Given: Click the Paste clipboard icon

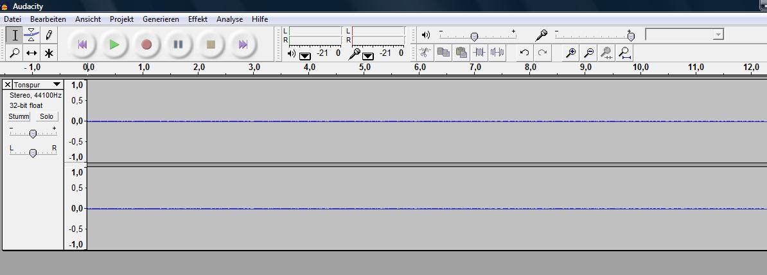Looking at the screenshot, I should [x=461, y=52].
